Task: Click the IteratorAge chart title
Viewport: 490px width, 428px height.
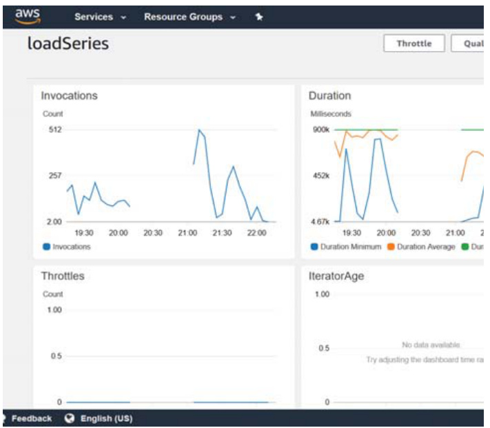Action: 336,276
